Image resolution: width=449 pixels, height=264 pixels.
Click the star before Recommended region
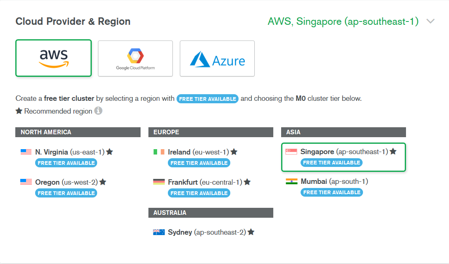point(19,111)
